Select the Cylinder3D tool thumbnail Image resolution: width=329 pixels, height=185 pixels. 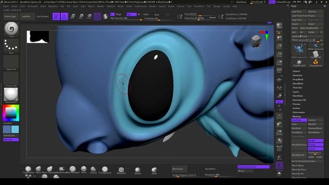(x=316, y=55)
